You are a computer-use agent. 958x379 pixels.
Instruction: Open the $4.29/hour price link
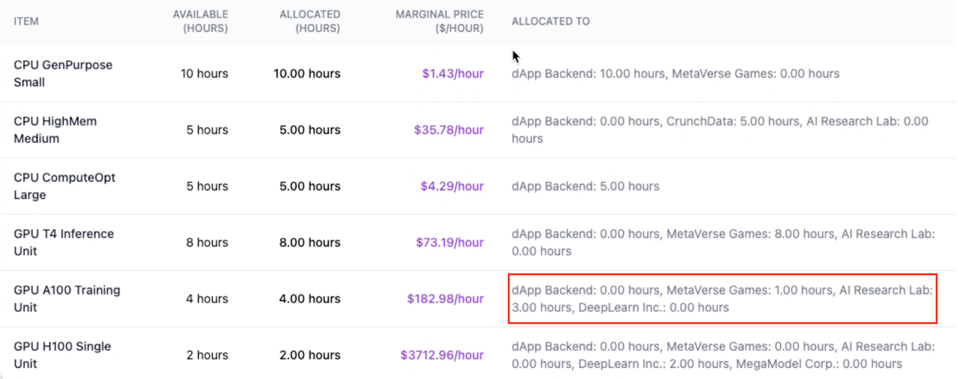[451, 186]
